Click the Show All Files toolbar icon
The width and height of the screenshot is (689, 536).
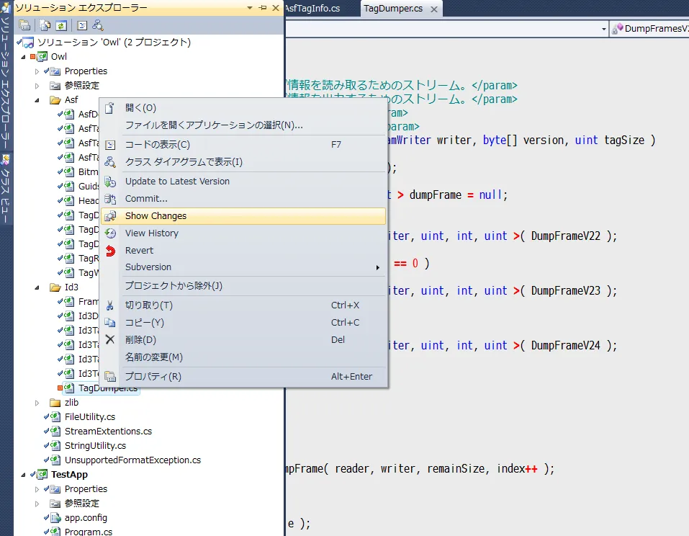click(45, 25)
